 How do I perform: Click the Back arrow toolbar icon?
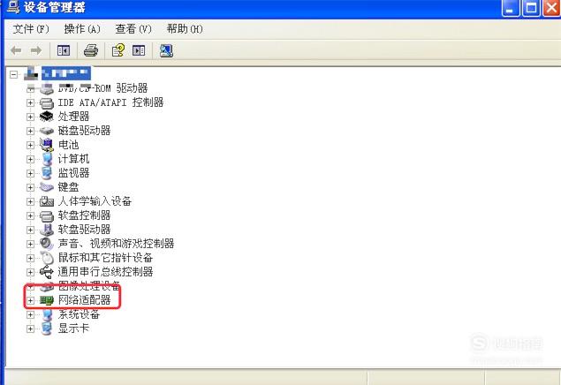[16, 50]
